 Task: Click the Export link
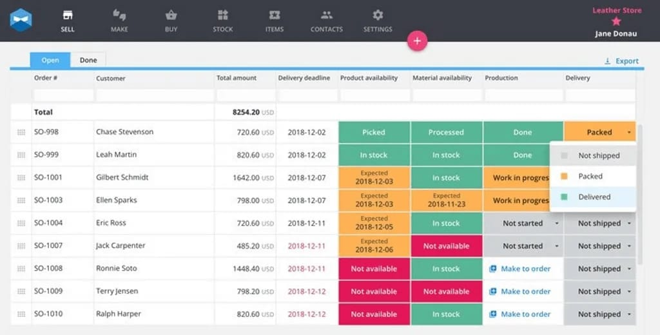click(x=621, y=61)
